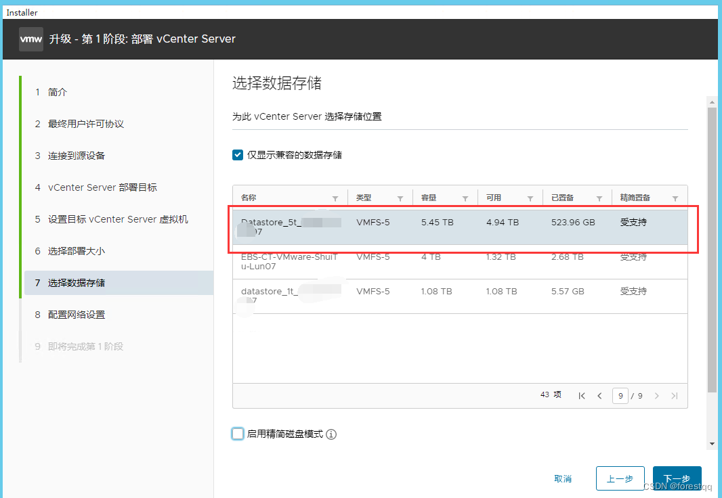Click the vertical scrollbar thumb
722x498 pixels.
click(713, 248)
